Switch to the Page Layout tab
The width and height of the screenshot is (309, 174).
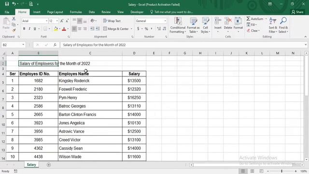tap(55, 12)
